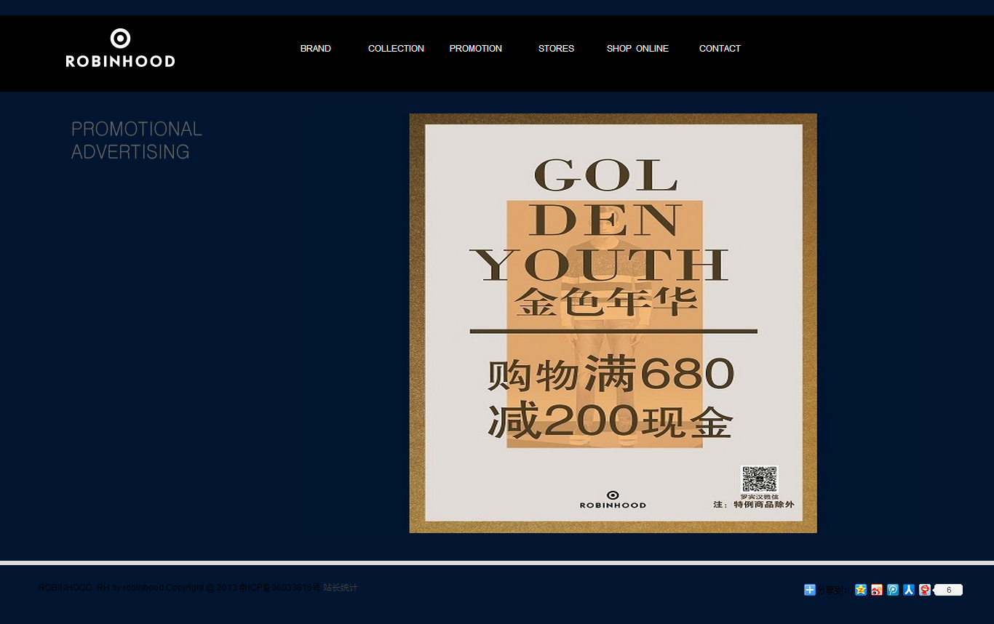Click the PROMOTIONAL ADVERTISING heading
Image resolution: width=994 pixels, height=624 pixels.
coord(136,140)
